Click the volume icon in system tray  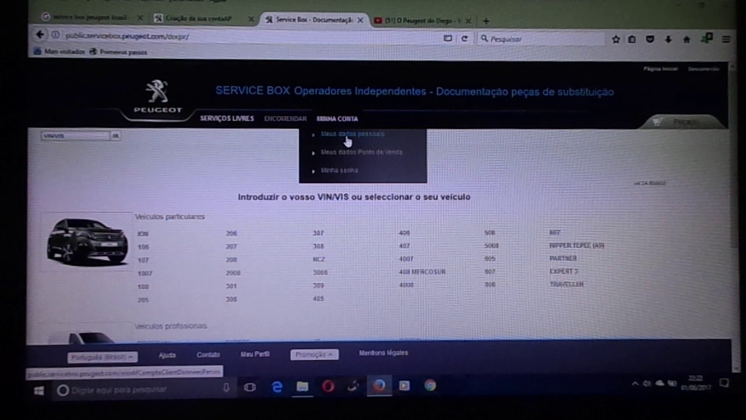647,384
